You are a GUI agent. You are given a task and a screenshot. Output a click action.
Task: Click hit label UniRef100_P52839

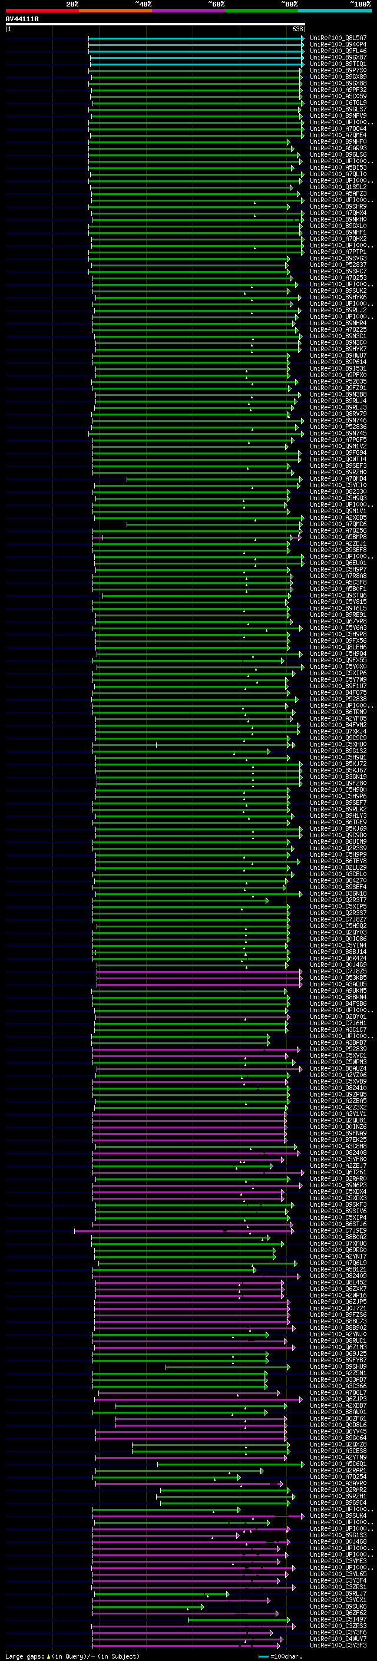tap(338, 1050)
